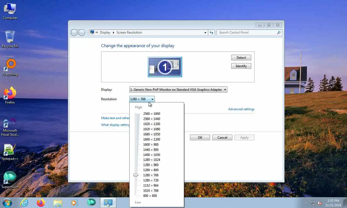This screenshot has height=208, width=347.
Task: Open the Display monitor dropdown
Action: click(x=178, y=90)
